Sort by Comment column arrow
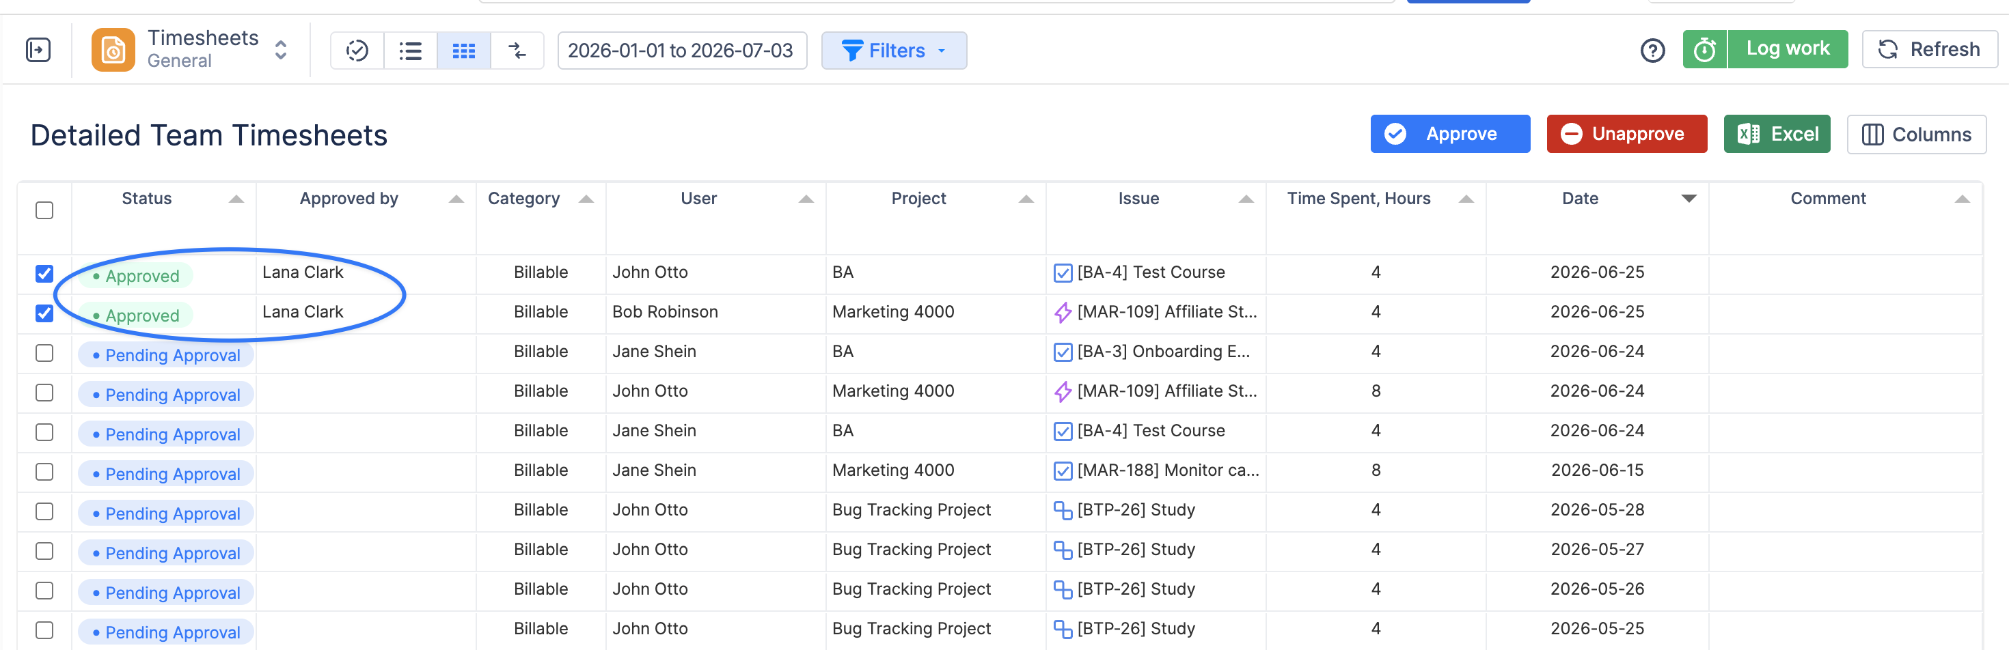 [x=1963, y=199]
